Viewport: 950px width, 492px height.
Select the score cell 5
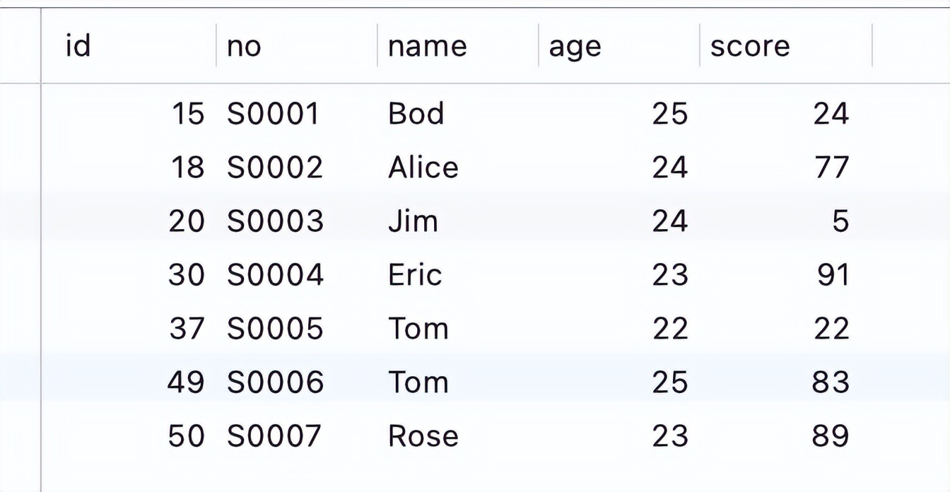840,221
